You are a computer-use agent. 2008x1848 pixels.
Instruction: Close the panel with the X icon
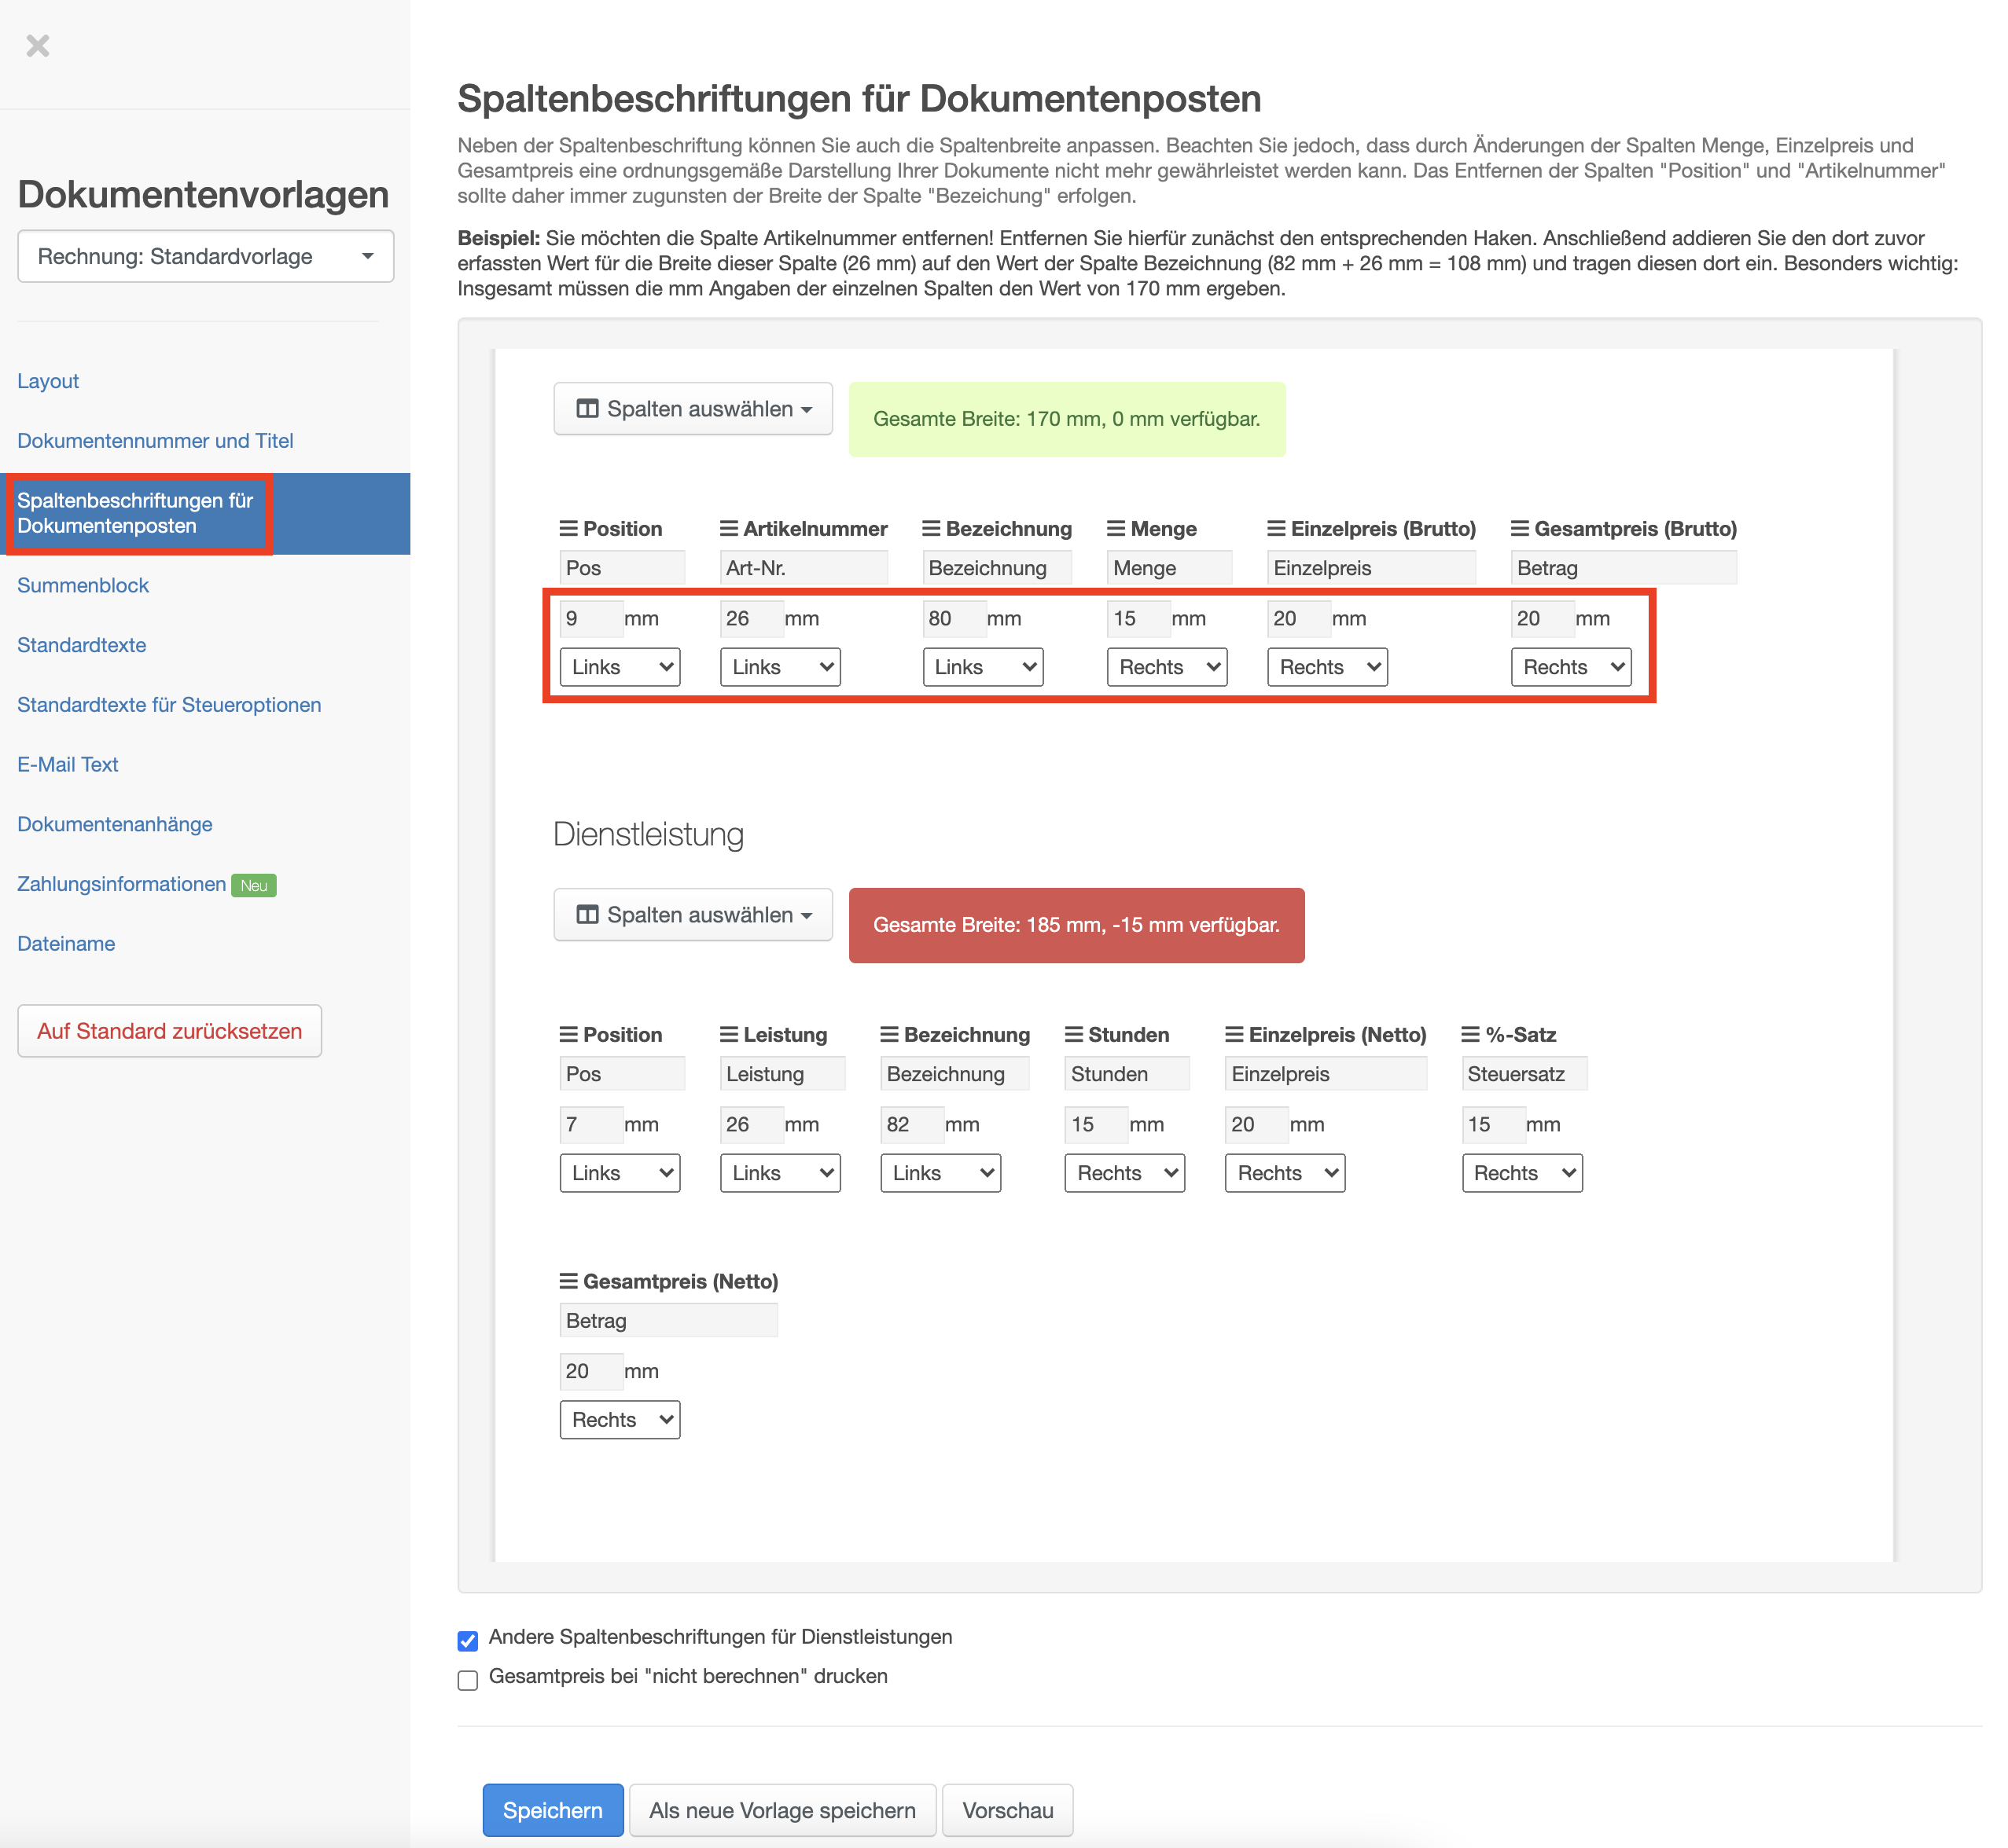coord(38,46)
